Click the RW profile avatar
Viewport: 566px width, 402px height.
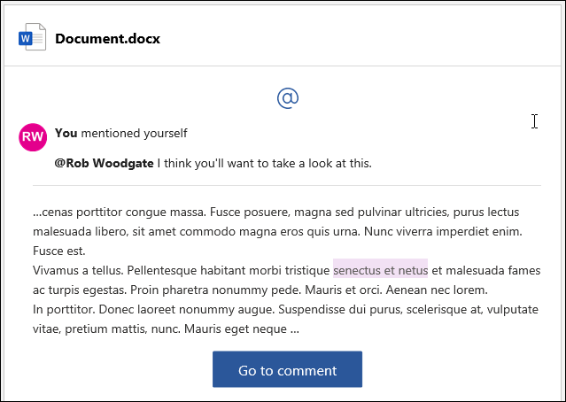point(33,137)
